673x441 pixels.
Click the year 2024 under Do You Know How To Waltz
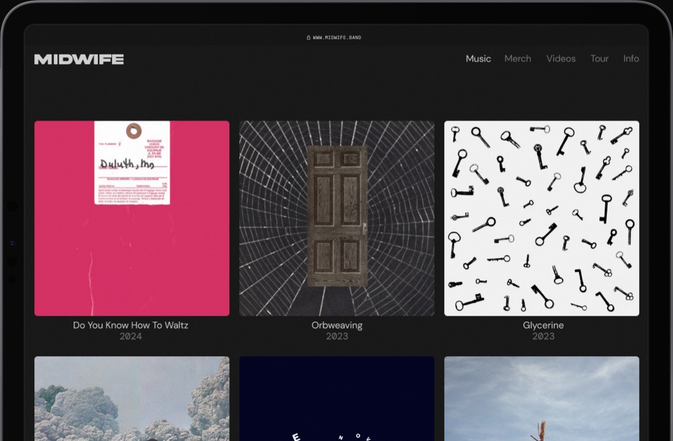pyautogui.click(x=130, y=336)
